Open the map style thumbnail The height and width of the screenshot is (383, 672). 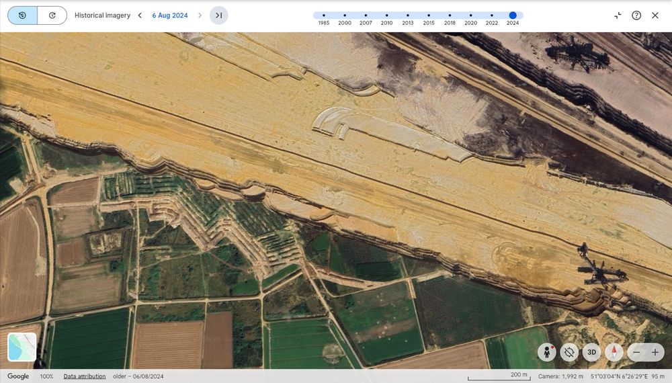click(22, 347)
